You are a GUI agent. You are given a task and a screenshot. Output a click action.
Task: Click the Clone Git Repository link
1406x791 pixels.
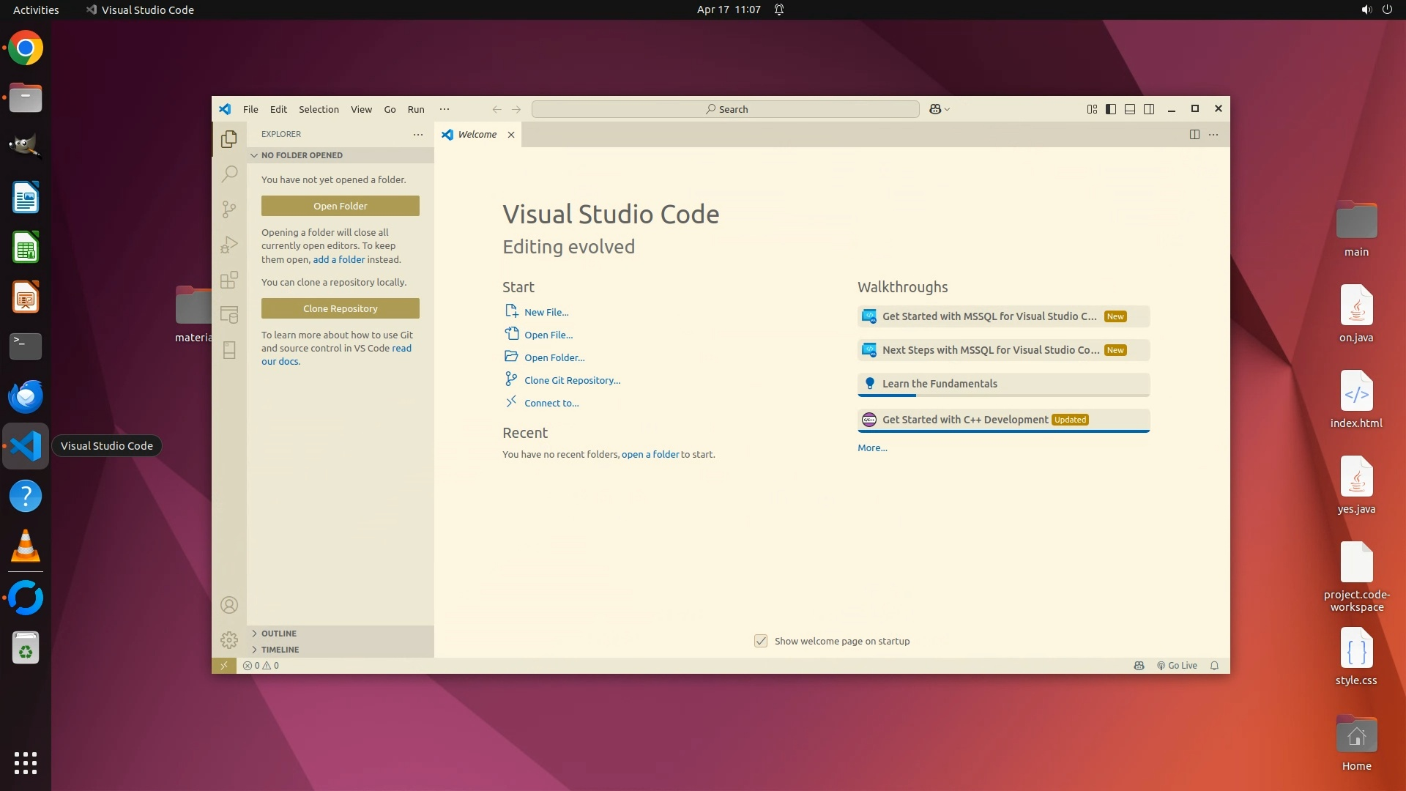572,380
